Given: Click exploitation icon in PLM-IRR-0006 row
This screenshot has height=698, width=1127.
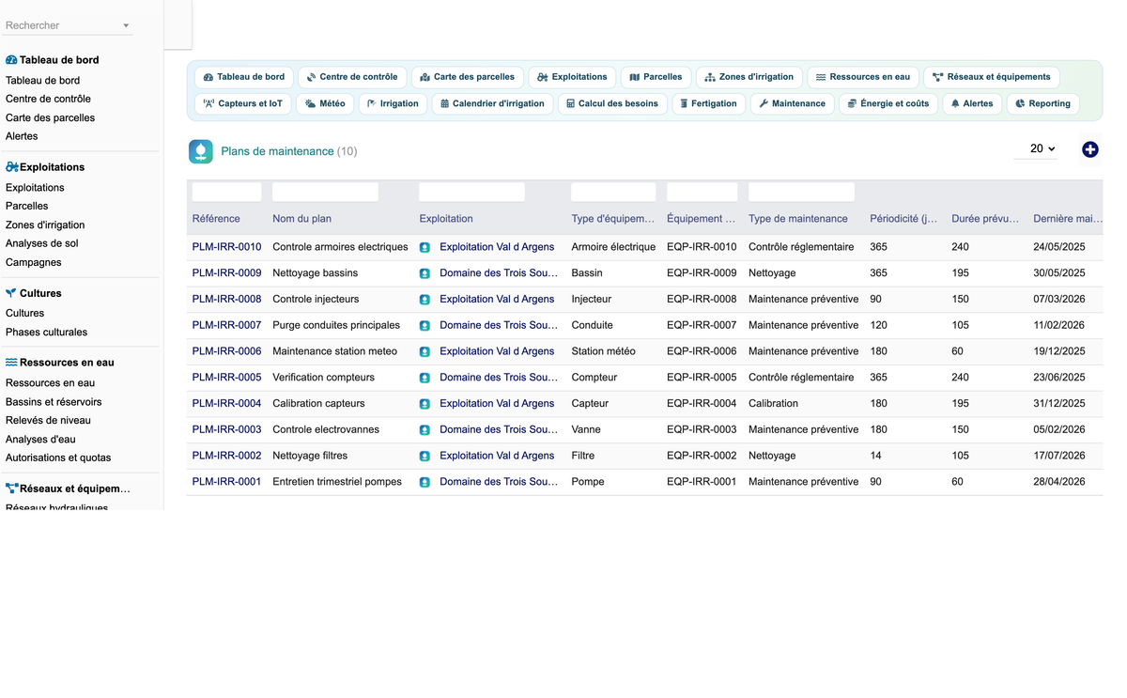Looking at the screenshot, I should click(425, 351).
